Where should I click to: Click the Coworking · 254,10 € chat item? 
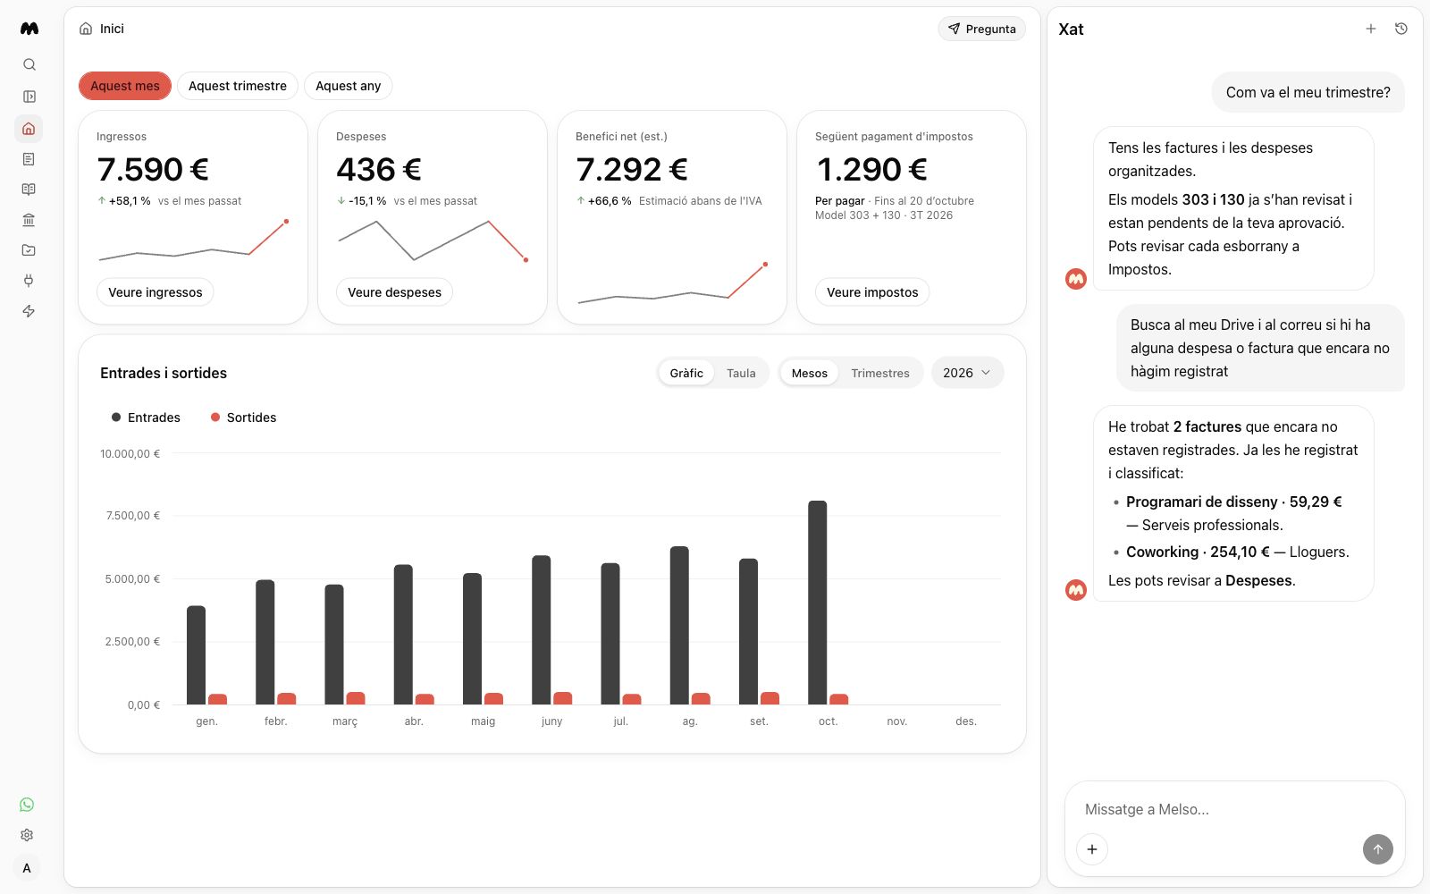click(x=1238, y=552)
